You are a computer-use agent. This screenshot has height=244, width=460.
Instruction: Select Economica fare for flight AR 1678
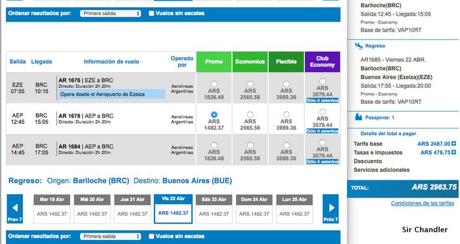pos(250,115)
